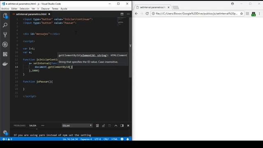Open notifications bell in status bar
This screenshot has height=148, width=263.
pyautogui.click(x=128, y=139)
